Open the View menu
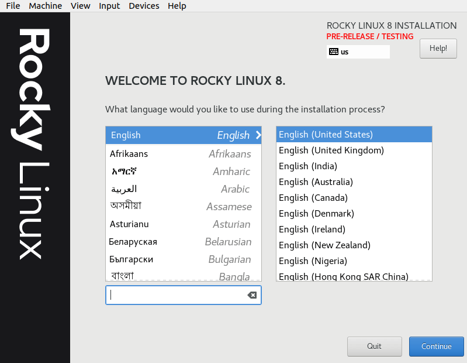Viewport: 467px width, 363px height. point(81,6)
